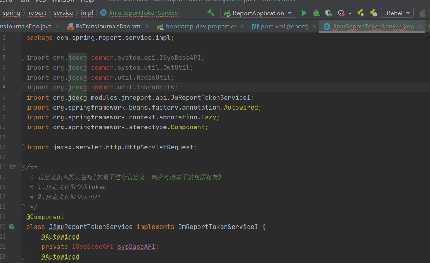This screenshot has height=263, width=430.
Task: Close the bootstrap-dev.properties tab
Action: pos(242,26)
